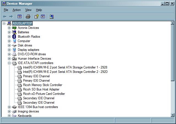Select the Ricoh SD Bus Host Adapter text
This screenshot has height=124, width=176.
coord(41,89)
